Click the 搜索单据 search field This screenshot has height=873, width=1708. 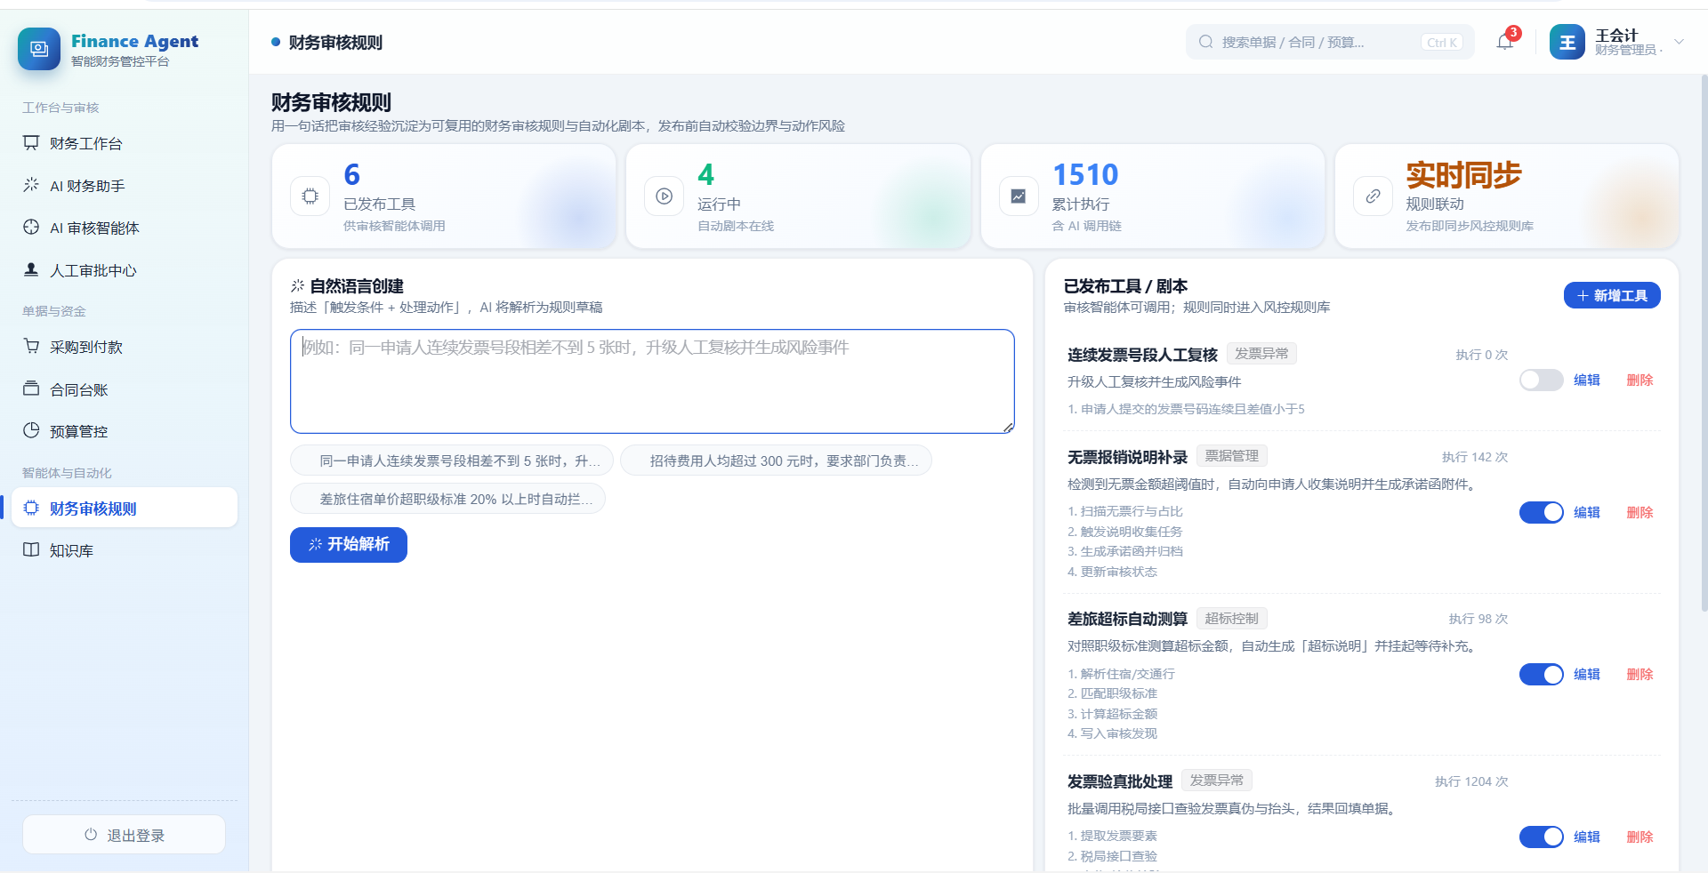click(x=1330, y=42)
